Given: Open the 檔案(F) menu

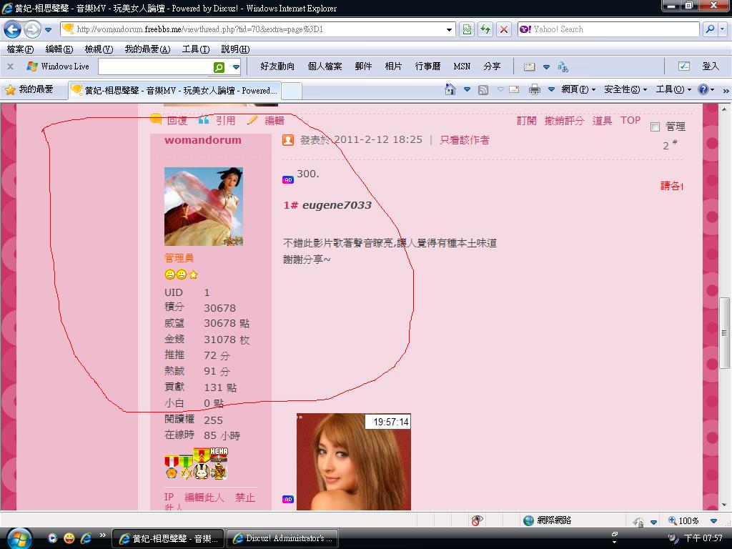Looking at the screenshot, I should pos(20,49).
